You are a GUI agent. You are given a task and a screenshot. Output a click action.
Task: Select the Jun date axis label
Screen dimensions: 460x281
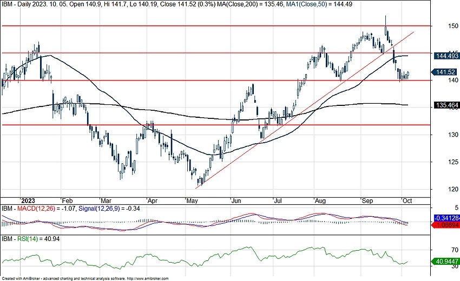(236, 201)
